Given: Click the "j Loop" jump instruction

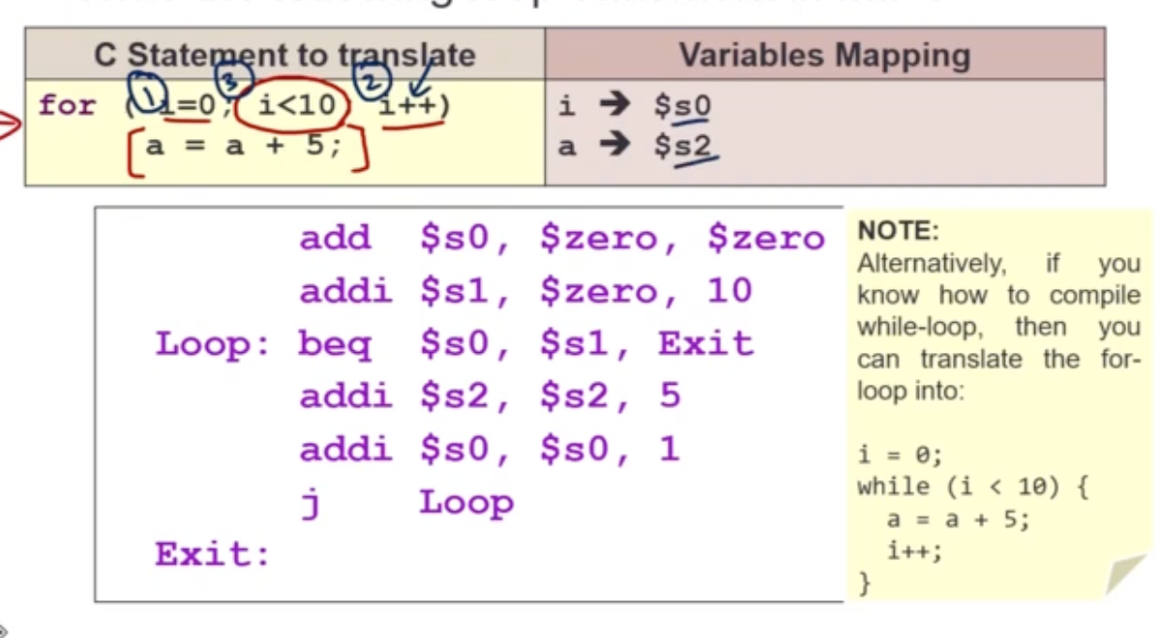Looking at the screenshot, I should [406, 503].
